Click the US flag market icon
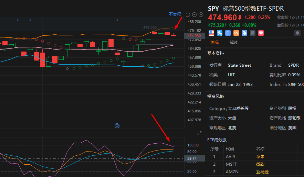304x177 pixels. [211, 33]
